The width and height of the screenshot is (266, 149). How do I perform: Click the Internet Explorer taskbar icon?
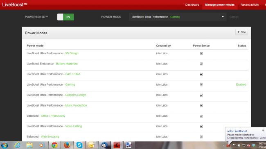pos(17,145)
